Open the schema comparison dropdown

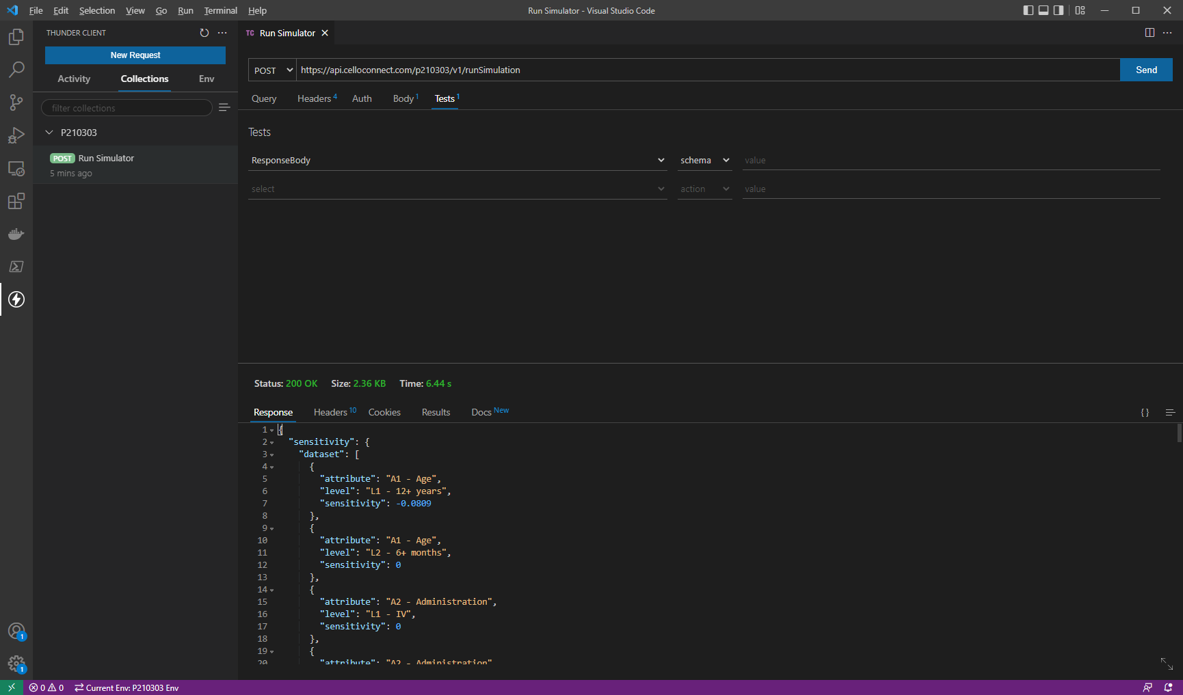(704, 160)
